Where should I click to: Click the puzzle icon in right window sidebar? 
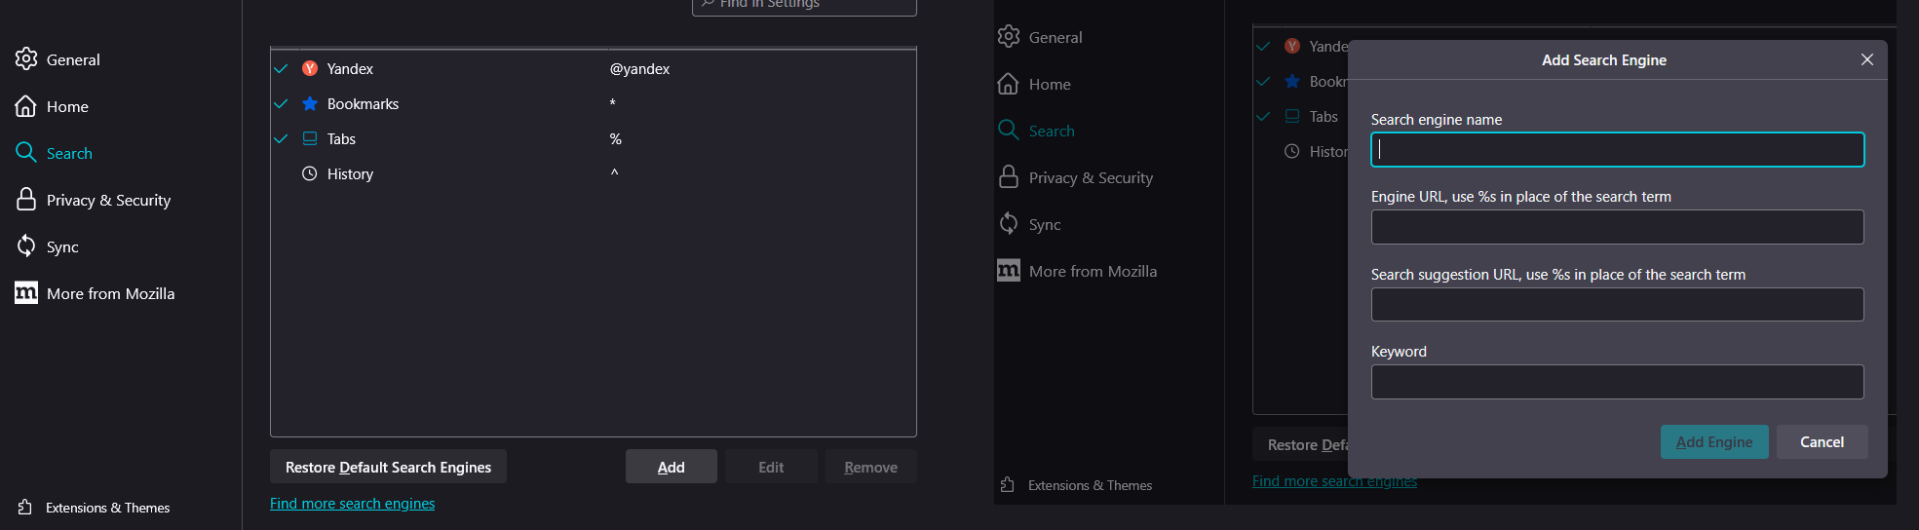(1008, 485)
